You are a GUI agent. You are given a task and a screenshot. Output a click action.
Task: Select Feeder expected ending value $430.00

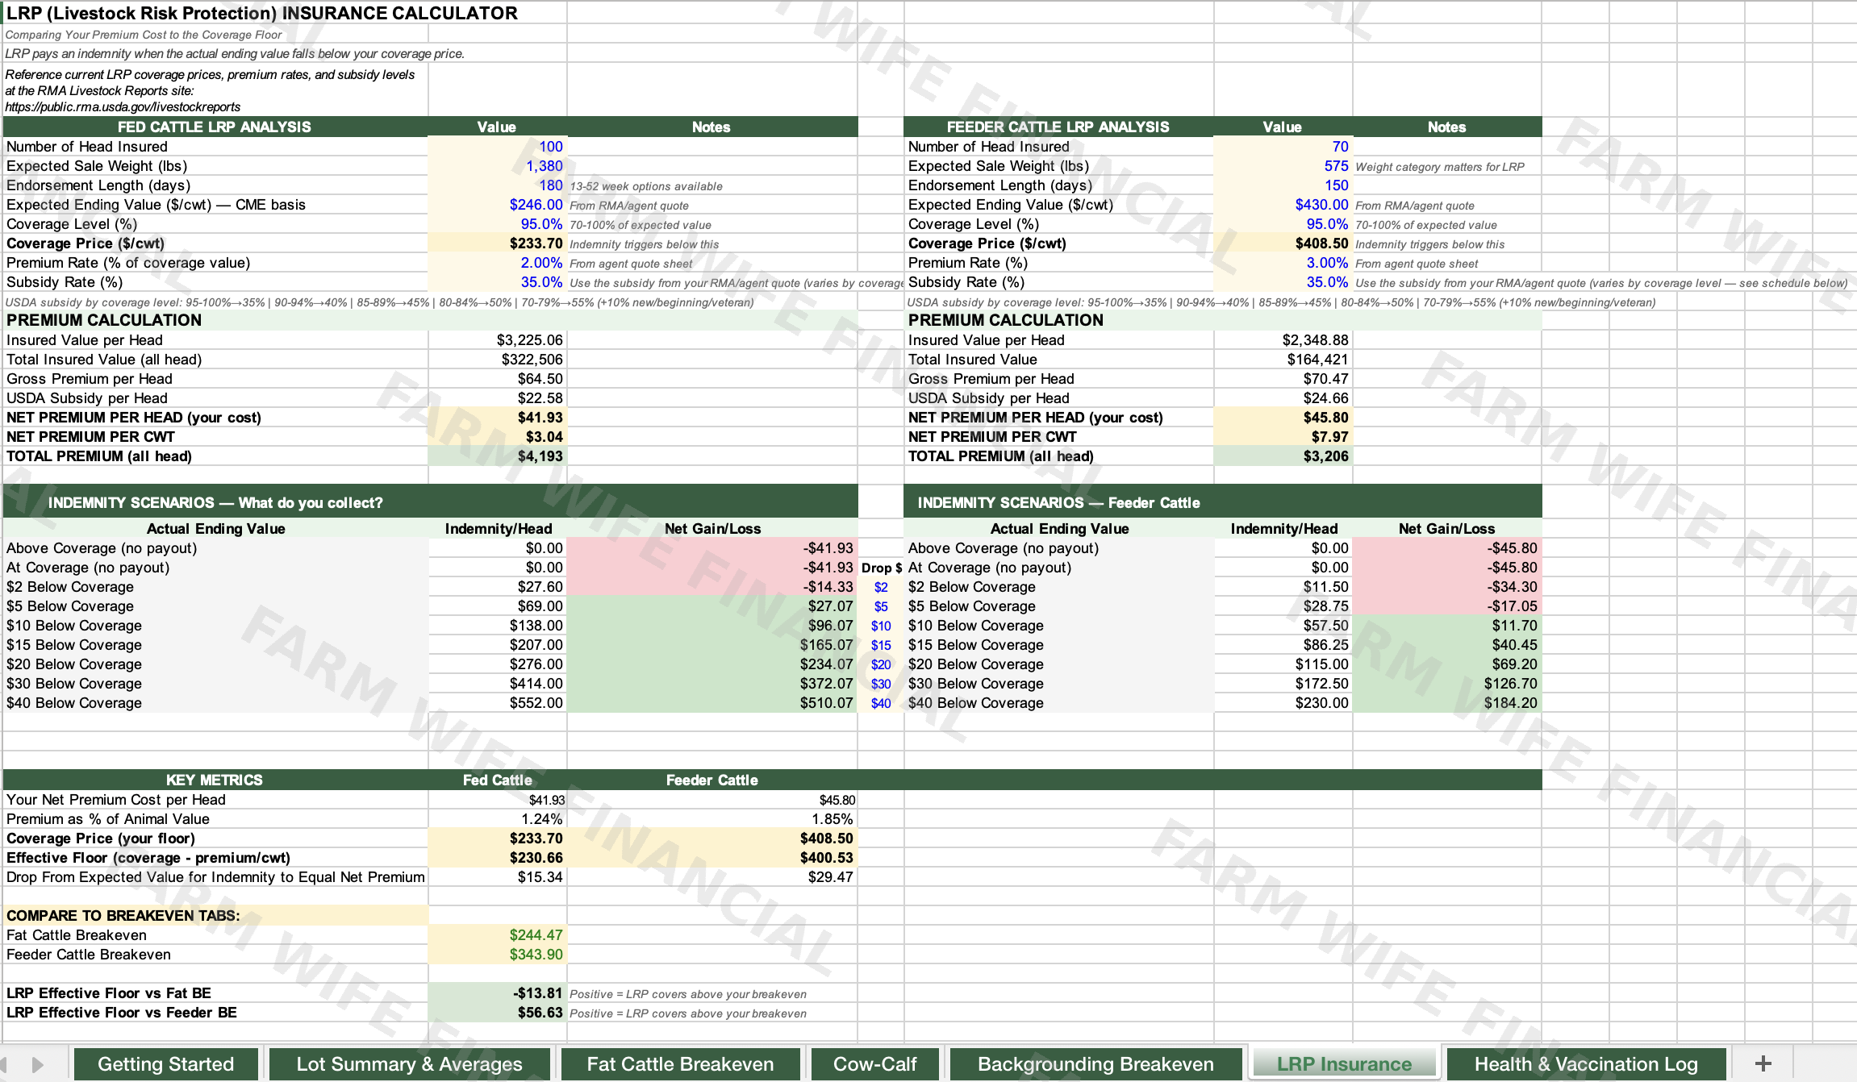1283,205
